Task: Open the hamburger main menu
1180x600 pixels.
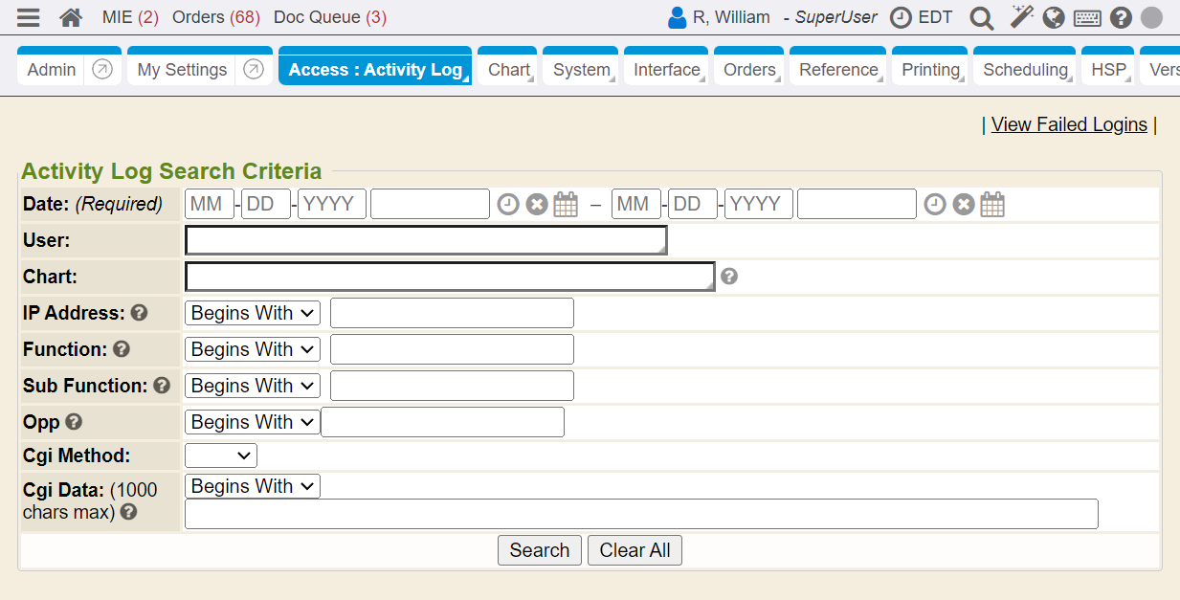Action: (x=29, y=17)
